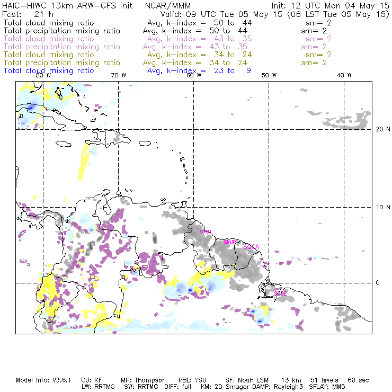Click the 'PBL: YSU' footer entry
Screen dimensions: 392x392
pyautogui.click(x=192, y=380)
